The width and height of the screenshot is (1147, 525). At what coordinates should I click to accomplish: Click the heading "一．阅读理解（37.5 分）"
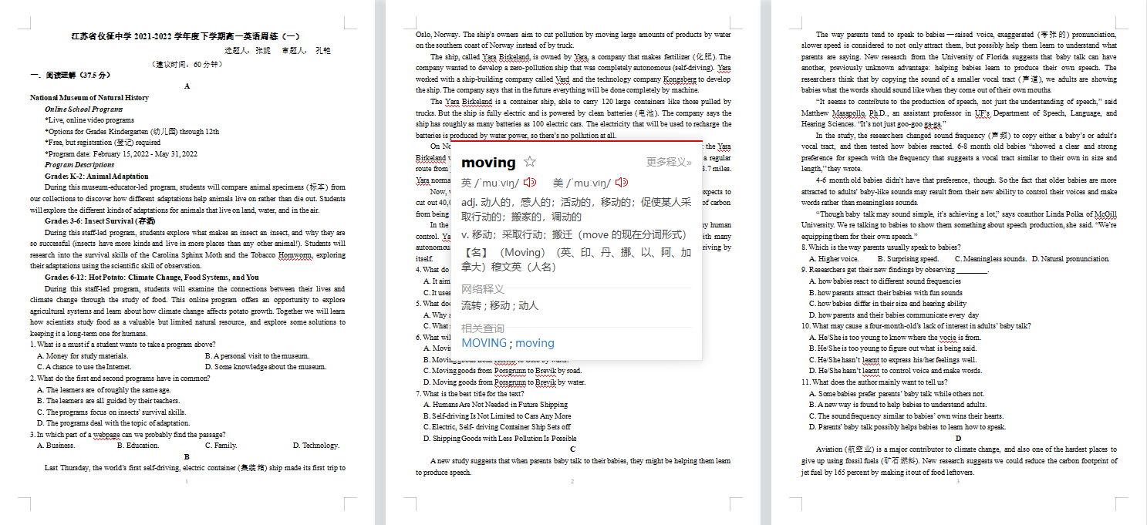(x=71, y=76)
